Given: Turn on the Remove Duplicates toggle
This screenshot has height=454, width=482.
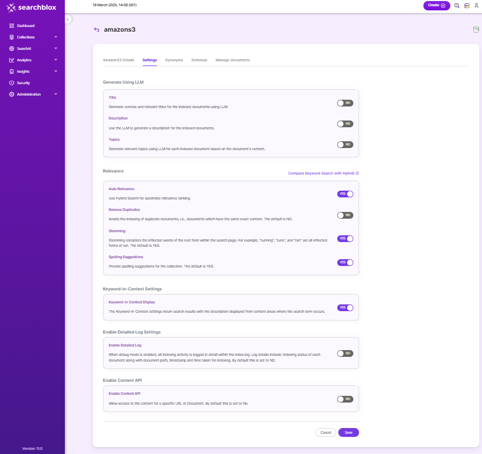Looking at the screenshot, I should pos(345,215).
